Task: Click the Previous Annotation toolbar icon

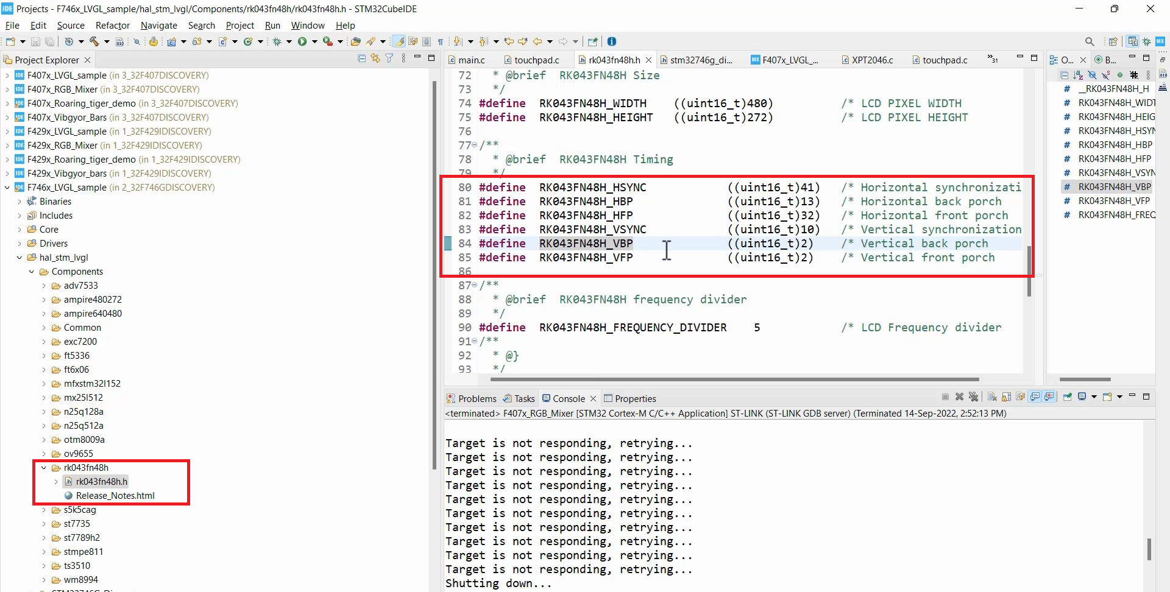Action: click(483, 41)
